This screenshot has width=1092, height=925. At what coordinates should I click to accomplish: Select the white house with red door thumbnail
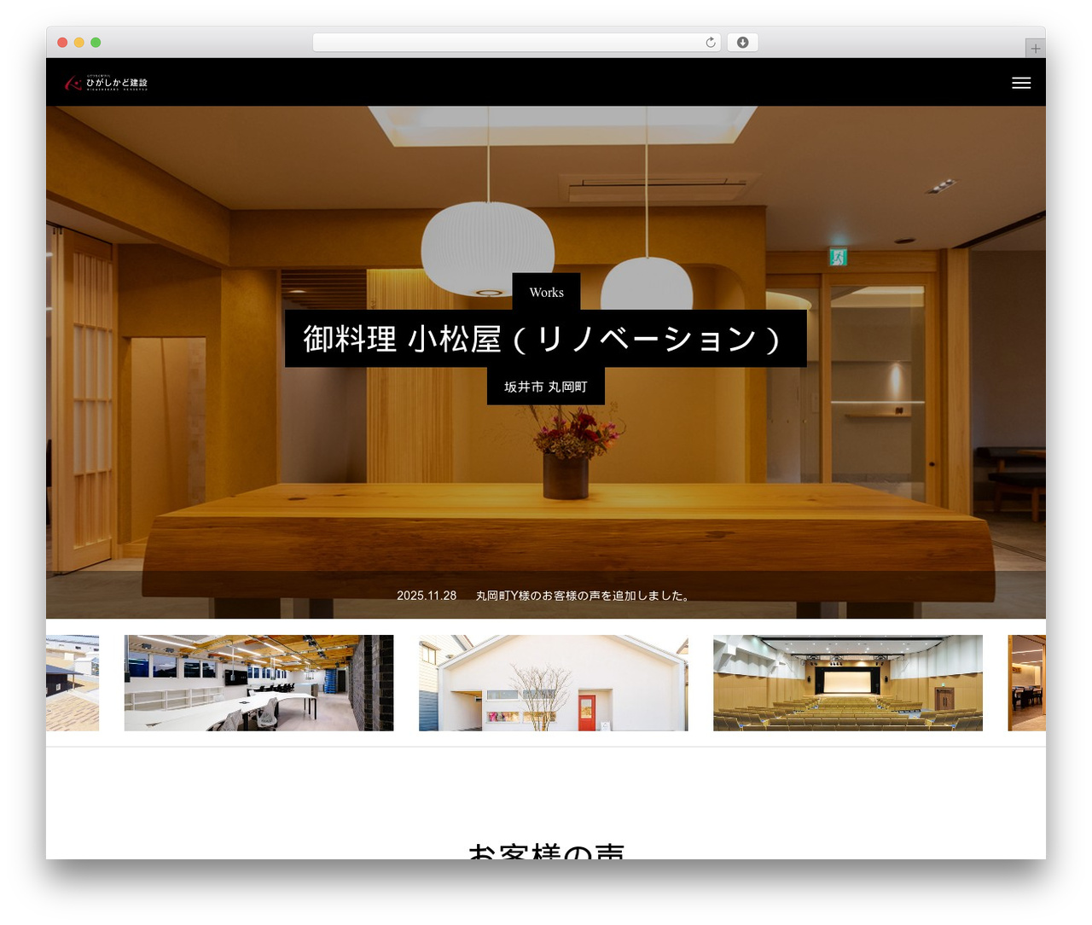554,683
